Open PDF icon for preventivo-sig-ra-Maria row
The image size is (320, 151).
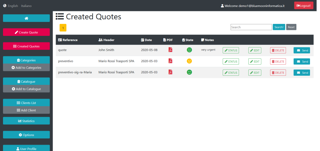[x=170, y=72]
